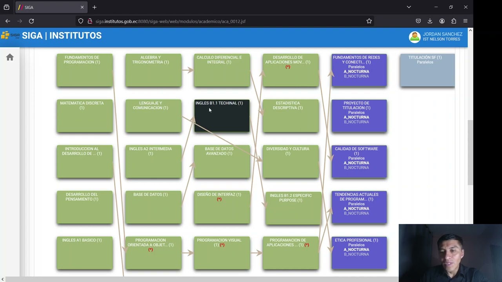Expand the list all tabs chevron
The width and height of the screenshot is (502, 282).
coord(409,7)
